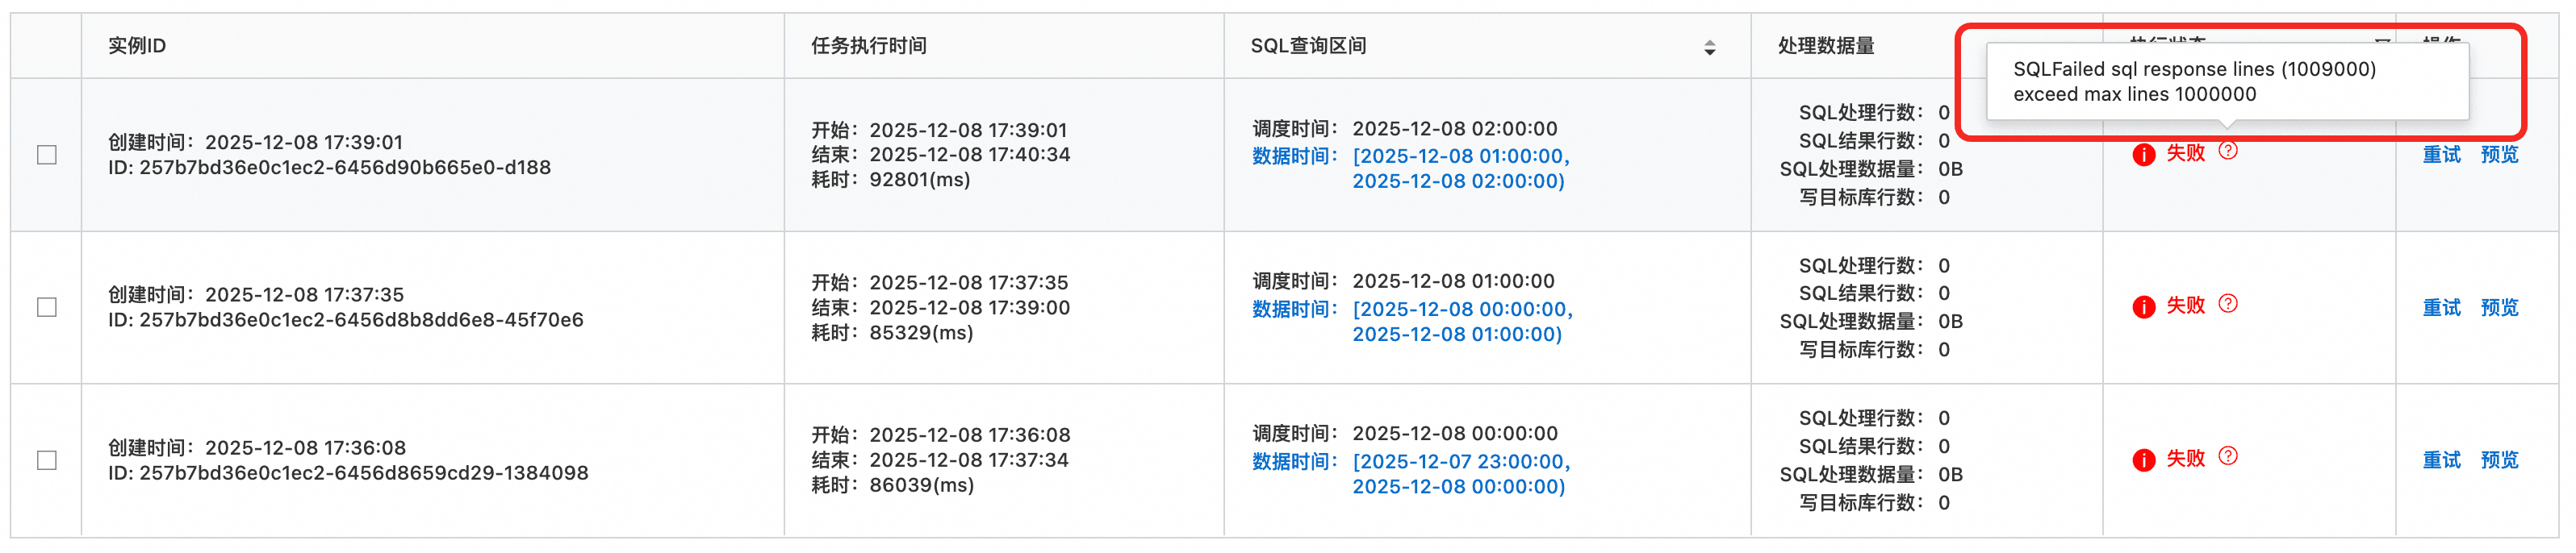2576x553 pixels.
Task: Click the question mark beside 失败 in the 17:37:35 row
Action: coord(2228,303)
